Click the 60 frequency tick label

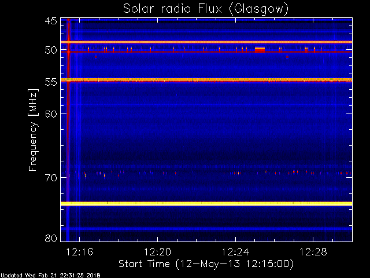pos(51,114)
